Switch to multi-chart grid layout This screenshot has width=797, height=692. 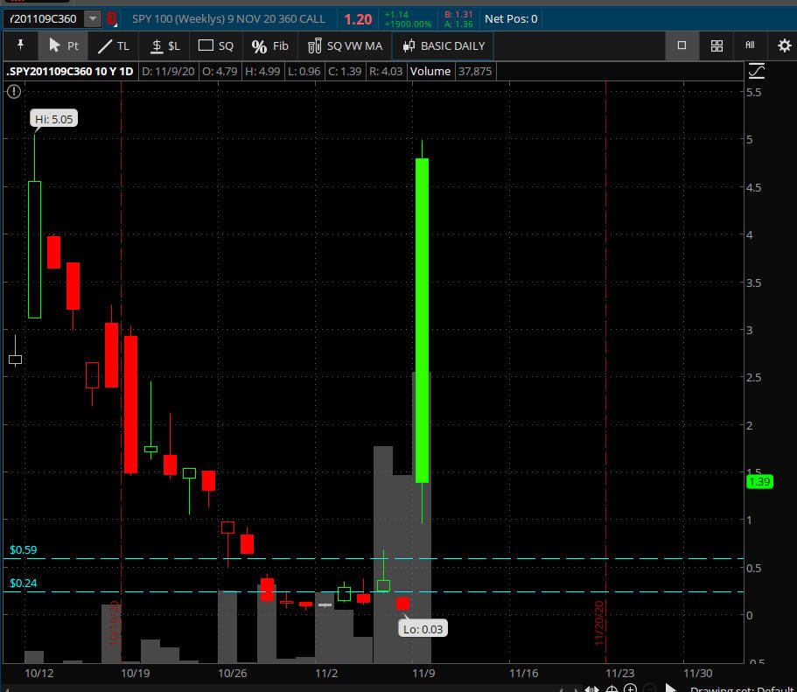click(717, 45)
